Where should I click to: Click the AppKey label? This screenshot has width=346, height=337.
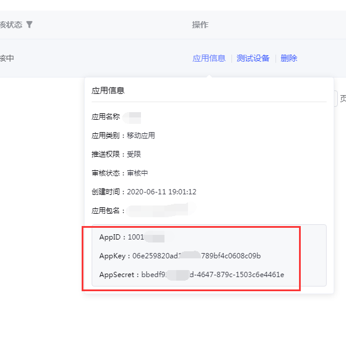(x=112, y=256)
